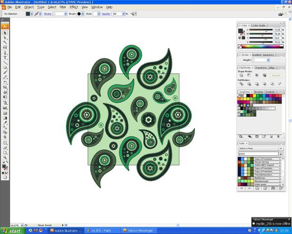Click Intersect shape areas in Pathfinder
Image resolution: width=292 pixels, height=234 pixels.
[257, 75]
